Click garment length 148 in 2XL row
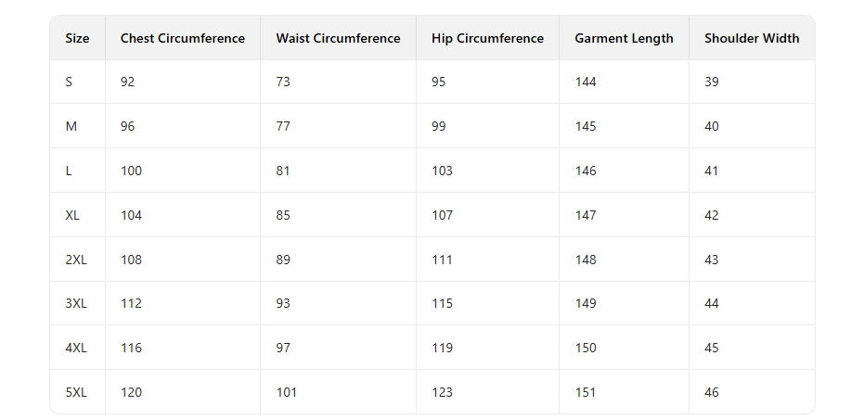Screen dimensions: 864x419 click(586, 260)
